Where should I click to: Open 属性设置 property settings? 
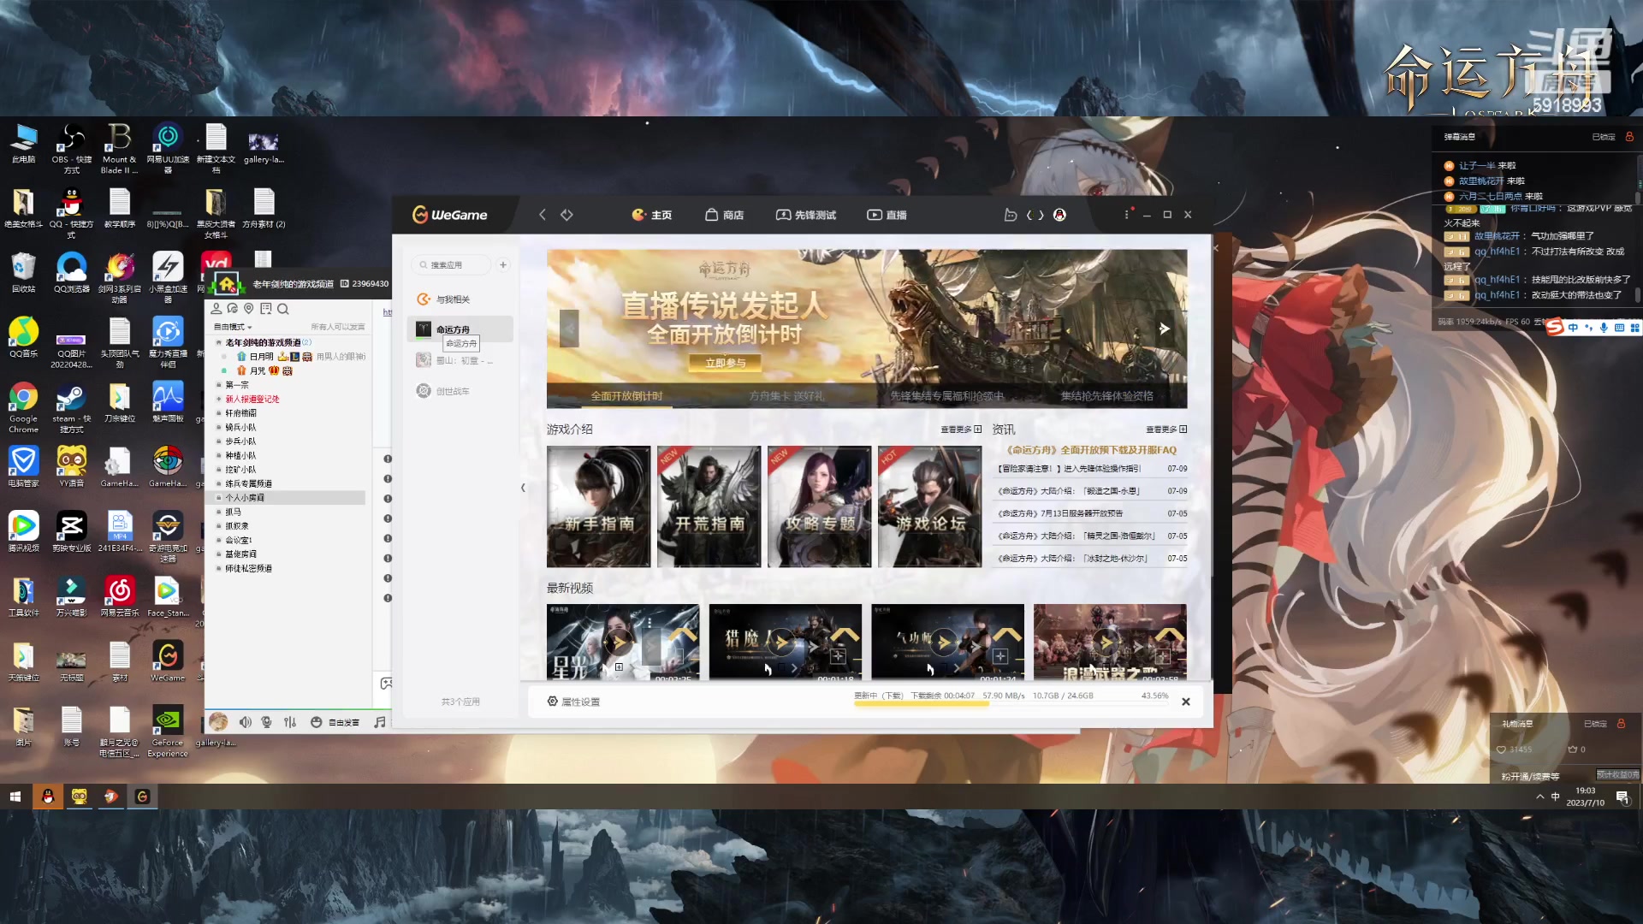point(573,702)
